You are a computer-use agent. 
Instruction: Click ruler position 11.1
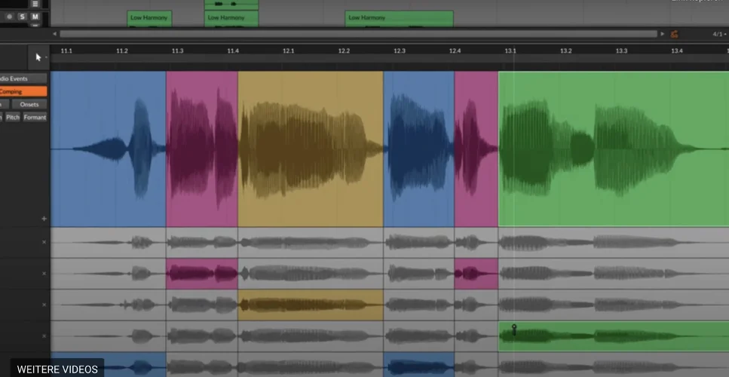[x=66, y=51]
